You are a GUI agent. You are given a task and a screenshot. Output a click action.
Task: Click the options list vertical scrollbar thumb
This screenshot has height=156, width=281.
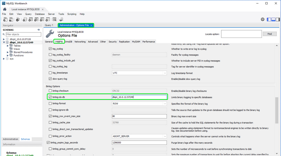click(x=277, y=110)
